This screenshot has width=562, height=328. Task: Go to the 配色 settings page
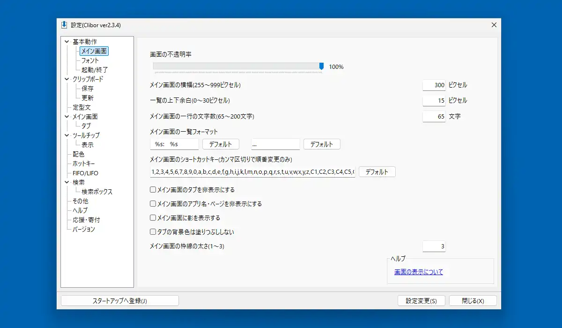coord(79,154)
